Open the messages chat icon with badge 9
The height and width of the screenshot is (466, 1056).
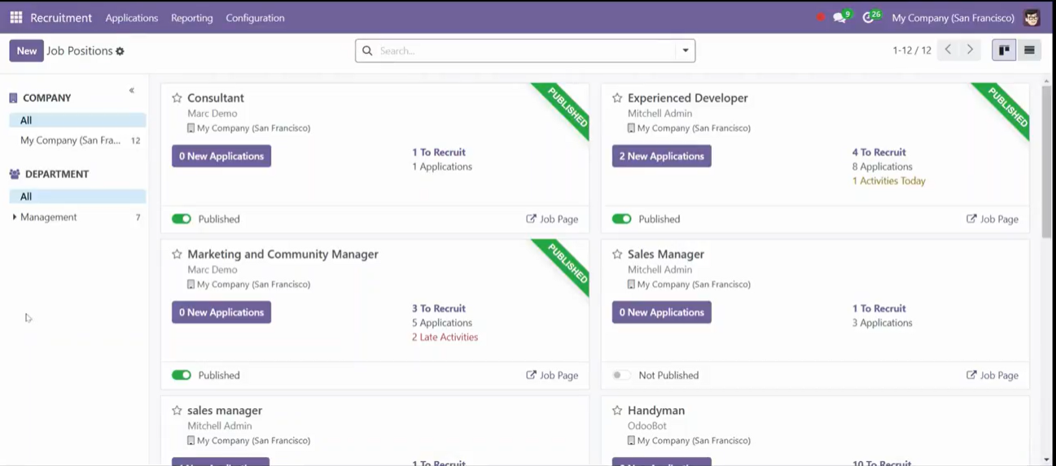pyautogui.click(x=841, y=17)
